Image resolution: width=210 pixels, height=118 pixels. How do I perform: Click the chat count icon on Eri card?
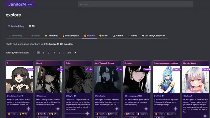pos(28,69)
